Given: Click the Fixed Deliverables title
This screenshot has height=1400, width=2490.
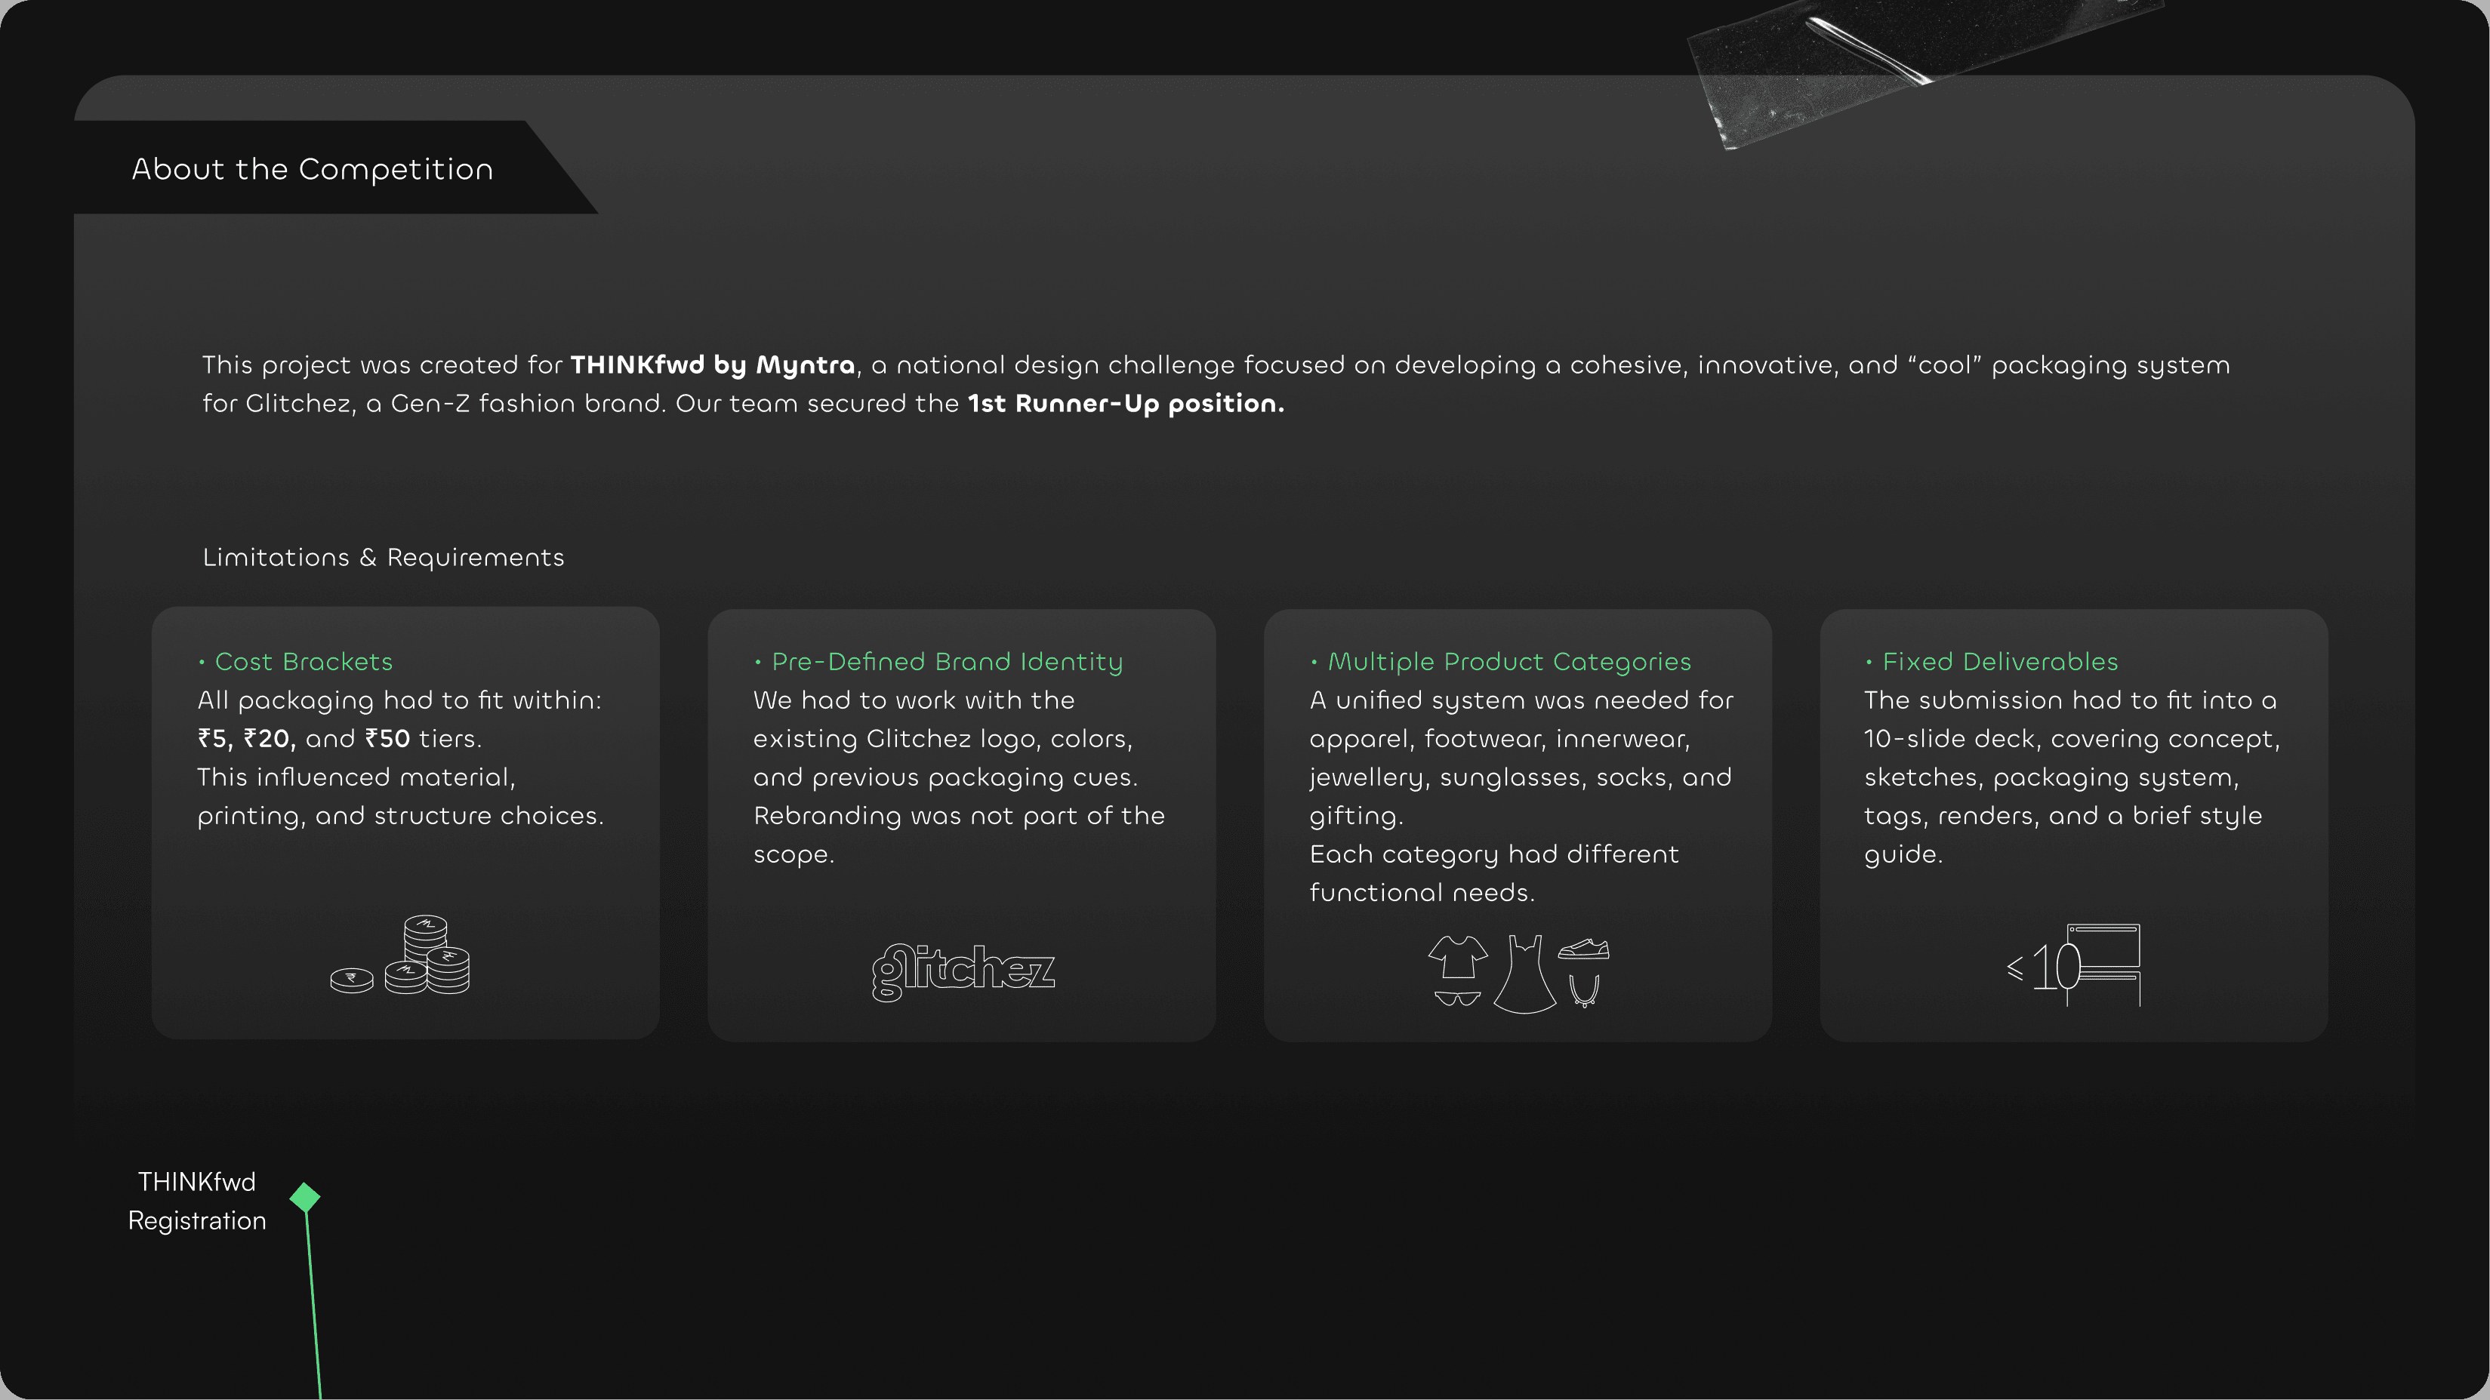Looking at the screenshot, I should tap(2000, 662).
